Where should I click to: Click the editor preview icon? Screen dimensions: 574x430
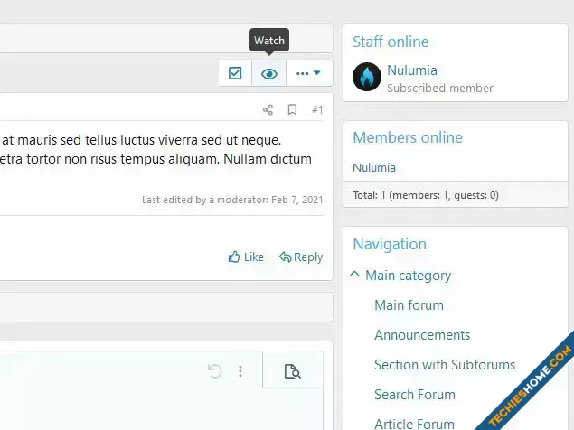[x=293, y=371]
